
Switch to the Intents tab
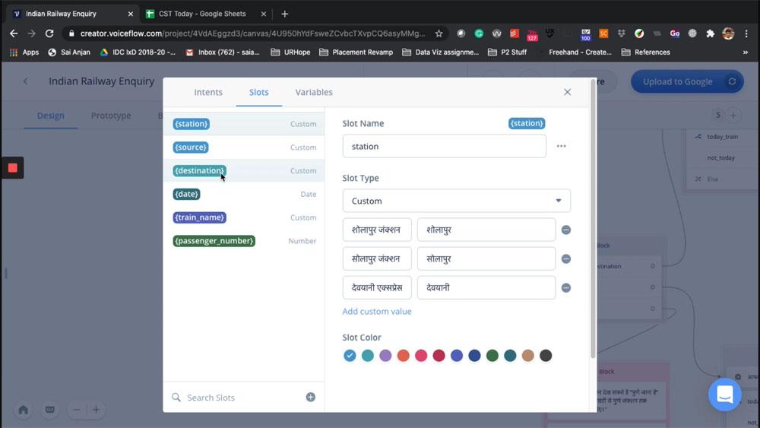coord(208,92)
